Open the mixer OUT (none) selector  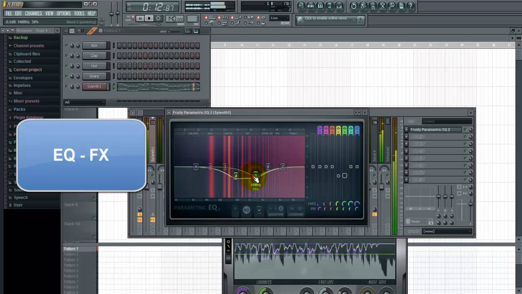447,231
